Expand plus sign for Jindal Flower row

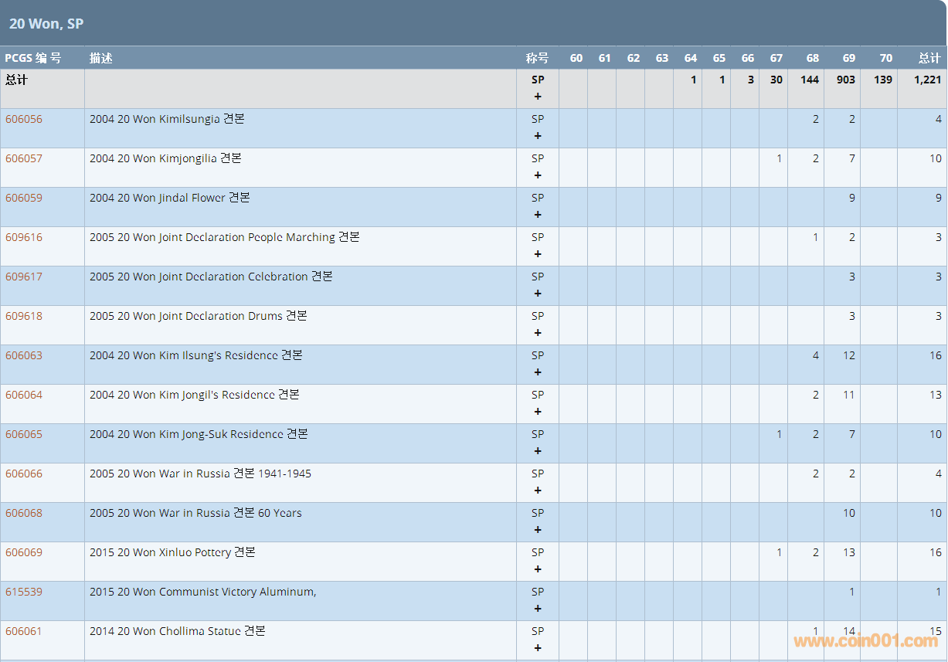click(538, 215)
